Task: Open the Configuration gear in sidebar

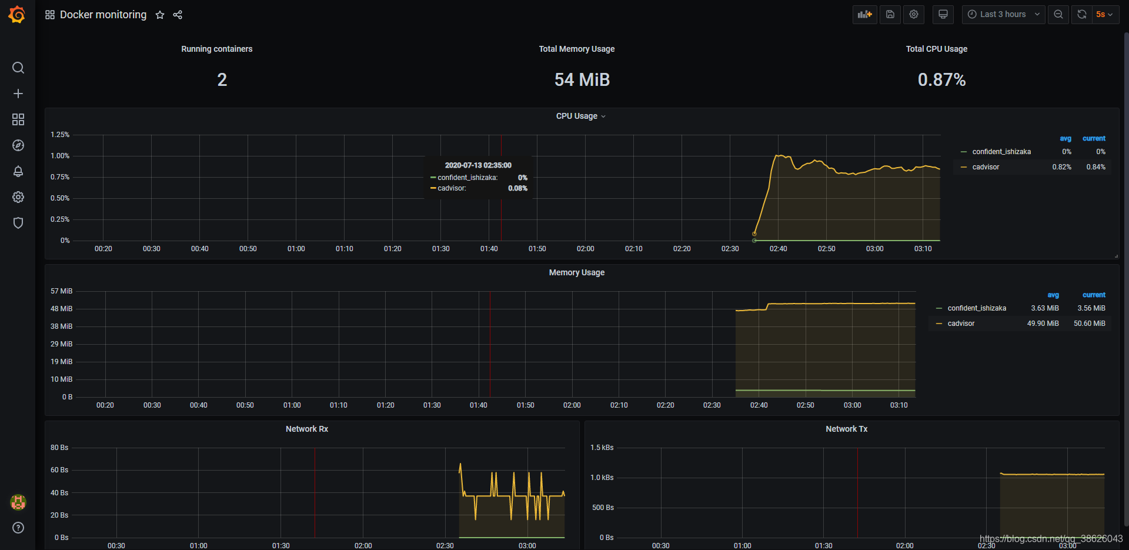Action: click(18, 197)
